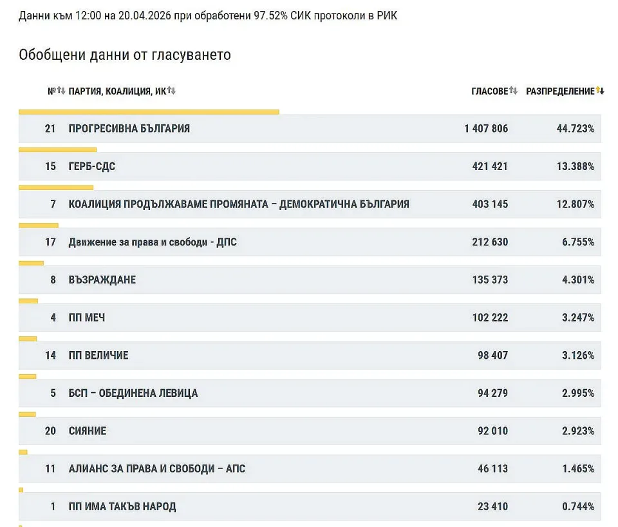Click the 44.723% distribution value

coord(575,129)
